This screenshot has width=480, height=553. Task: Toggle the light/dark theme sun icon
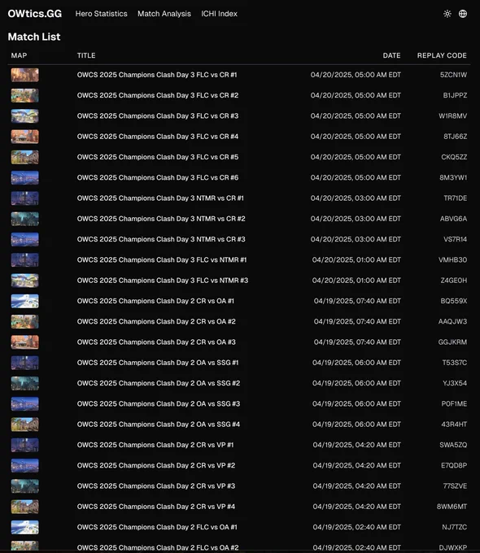click(447, 14)
